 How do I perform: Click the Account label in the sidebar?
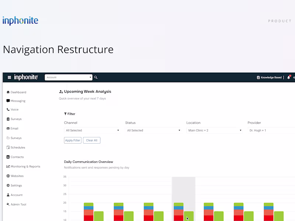[x=16, y=195]
